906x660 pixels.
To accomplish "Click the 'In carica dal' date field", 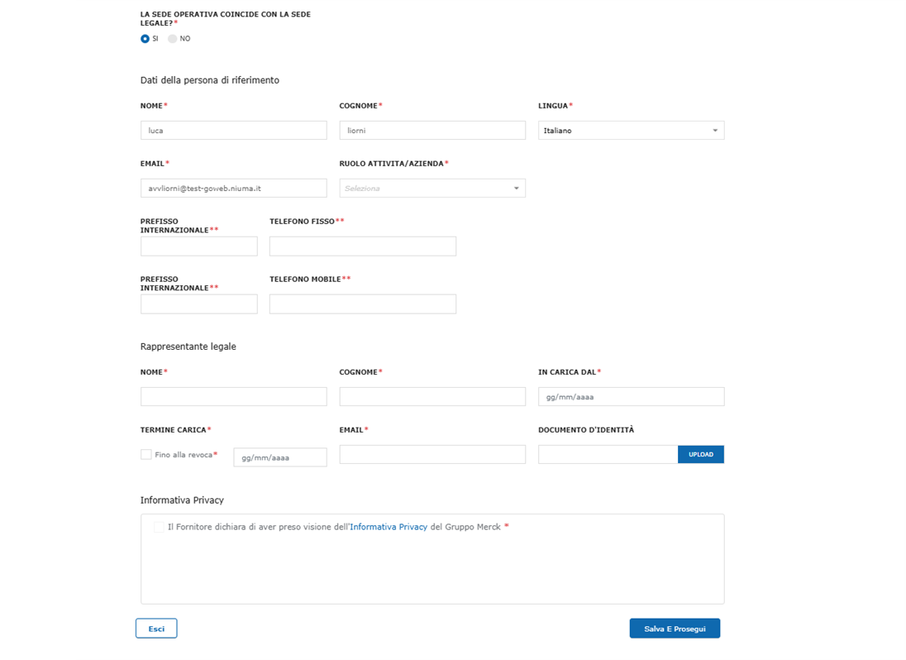I will [x=631, y=397].
